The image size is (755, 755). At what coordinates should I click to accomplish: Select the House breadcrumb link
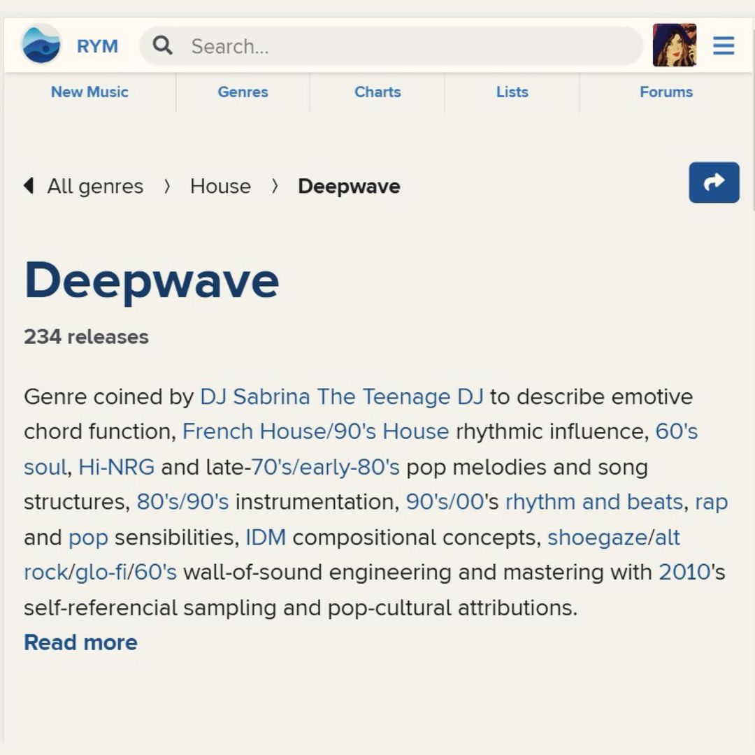(220, 187)
